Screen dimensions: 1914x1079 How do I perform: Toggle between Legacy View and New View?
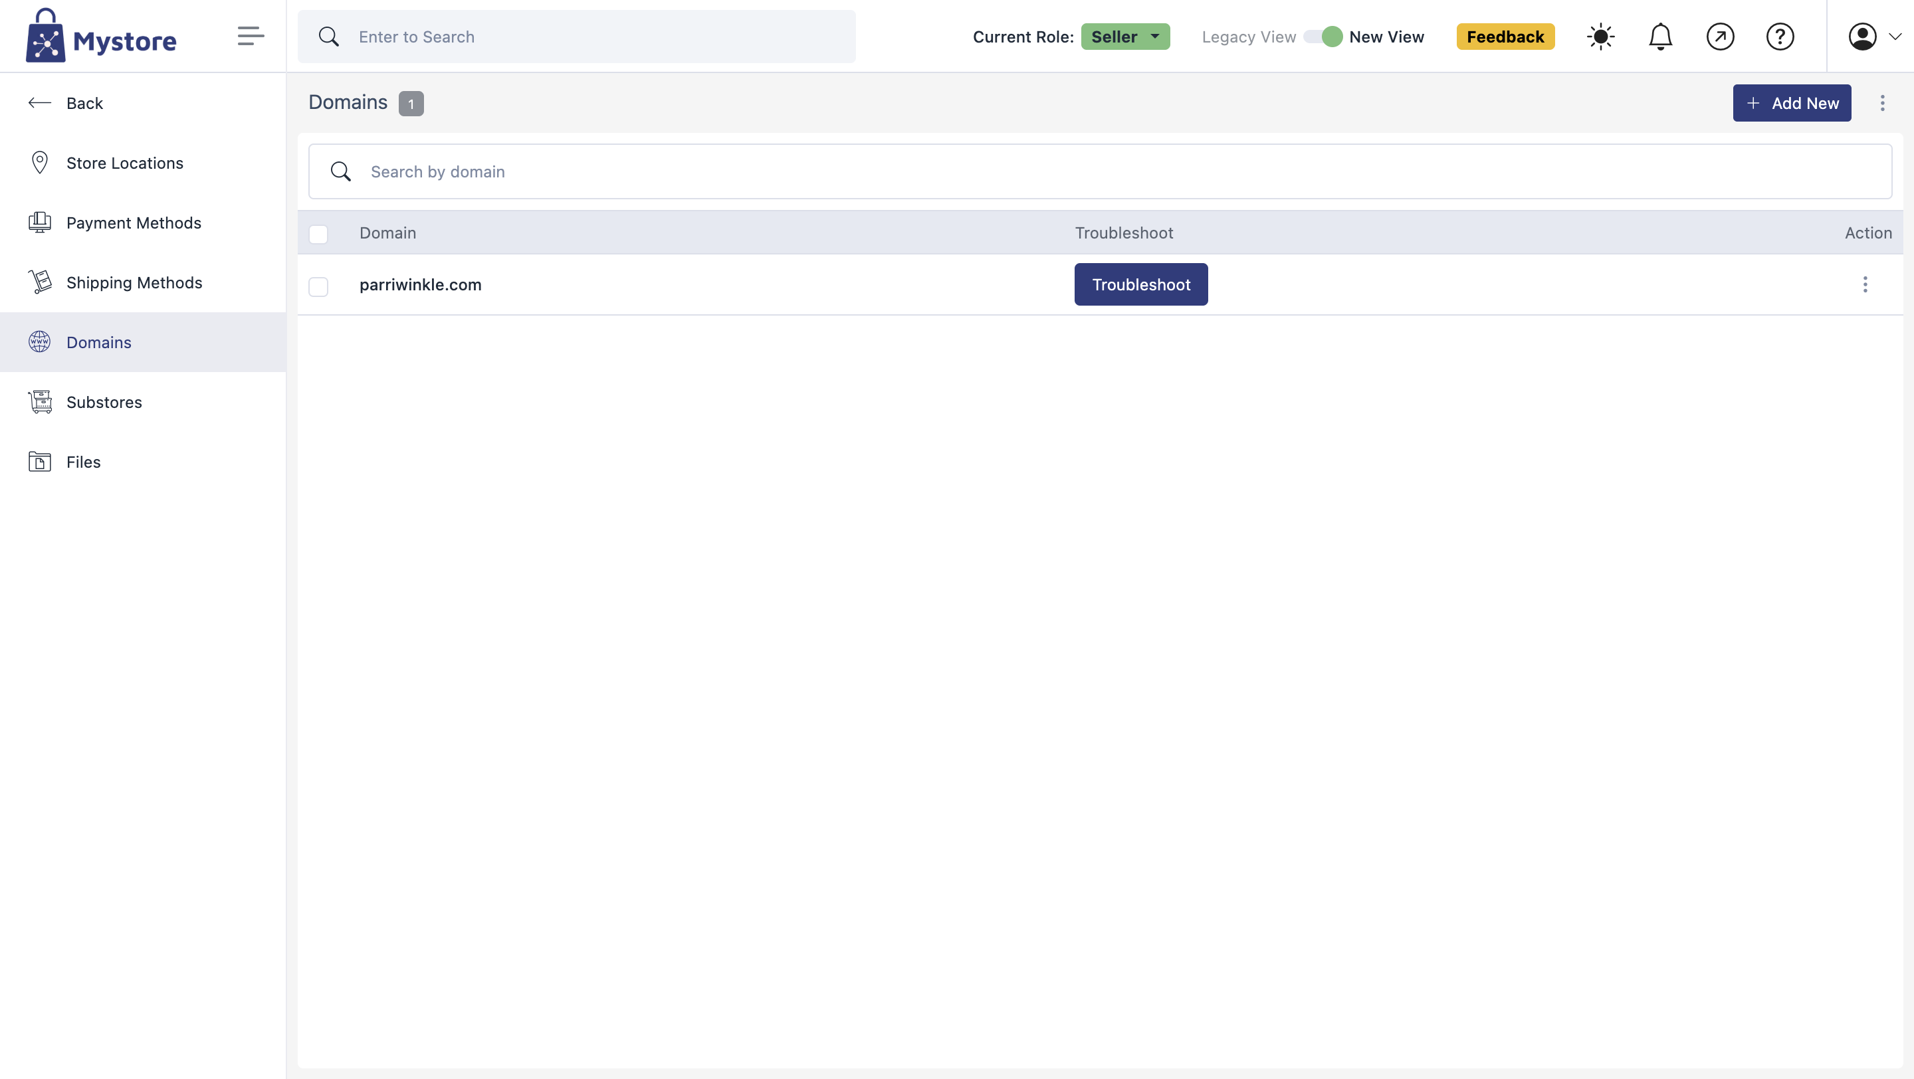[x=1323, y=37]
